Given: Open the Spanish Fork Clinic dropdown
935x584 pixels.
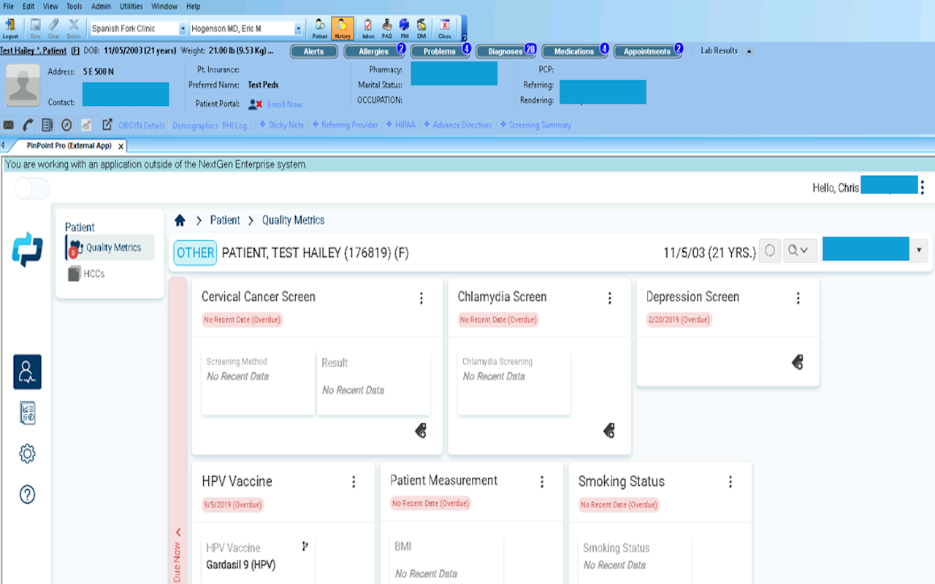Looking at the screenshot, I should pos(183,28).
